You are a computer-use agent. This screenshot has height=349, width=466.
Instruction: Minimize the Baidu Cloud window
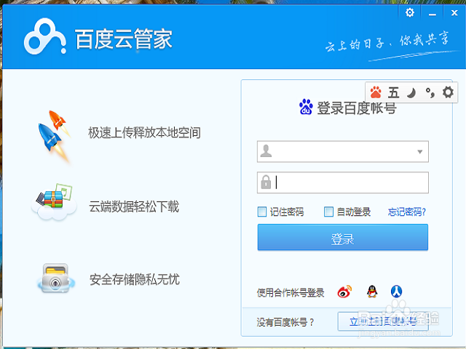[x=432, y=13]
